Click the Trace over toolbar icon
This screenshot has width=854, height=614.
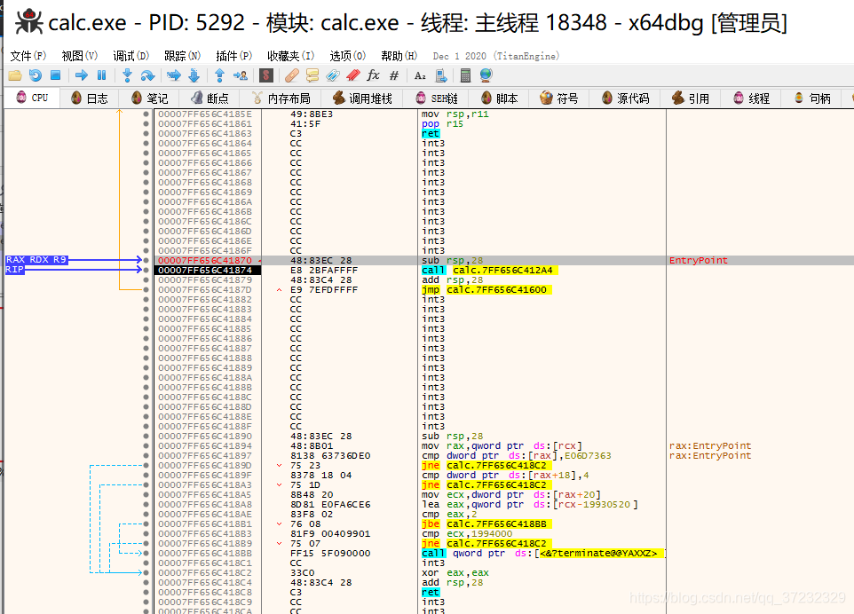tap(194, 75)
